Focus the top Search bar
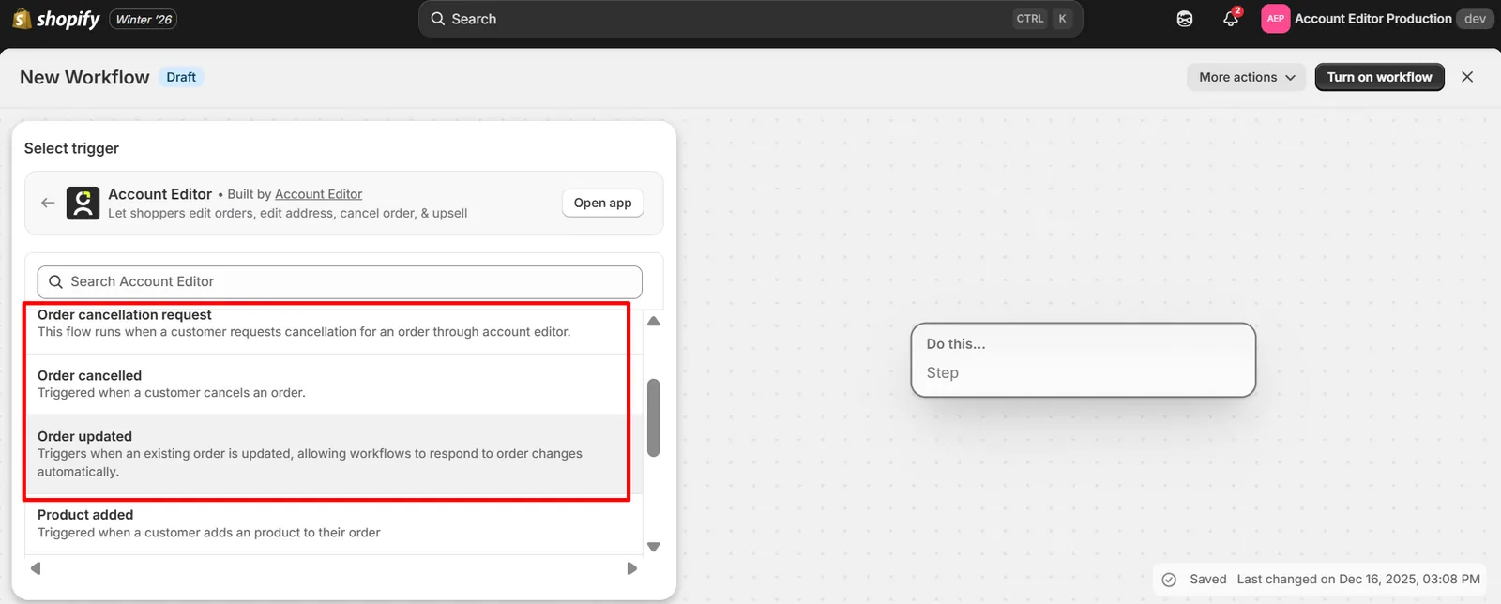The height and width of the screenshot is (604, 1501). 750,19
